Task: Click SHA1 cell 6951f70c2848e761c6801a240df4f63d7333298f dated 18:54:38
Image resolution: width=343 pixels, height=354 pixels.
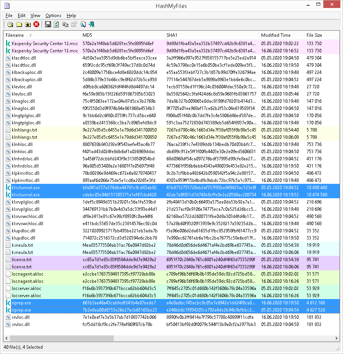Action: click(x=211, y=260)
